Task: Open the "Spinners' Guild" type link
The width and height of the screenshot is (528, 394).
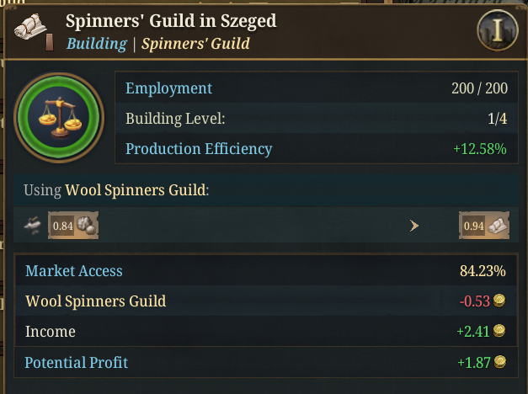Action: pyautogui.click(x=195, y=44)
